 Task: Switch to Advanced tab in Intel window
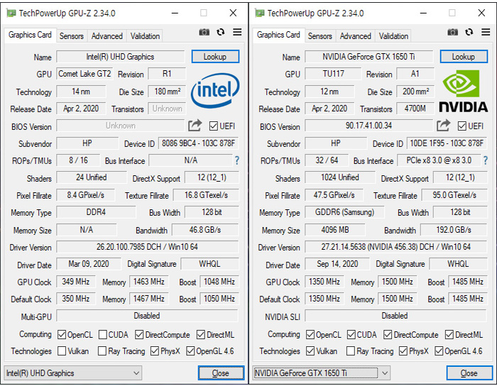106,36
